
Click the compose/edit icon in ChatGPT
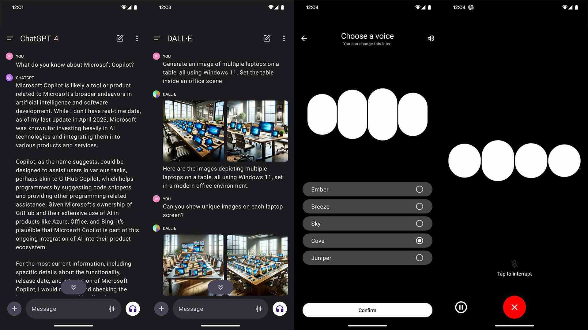tap(120, 38)
